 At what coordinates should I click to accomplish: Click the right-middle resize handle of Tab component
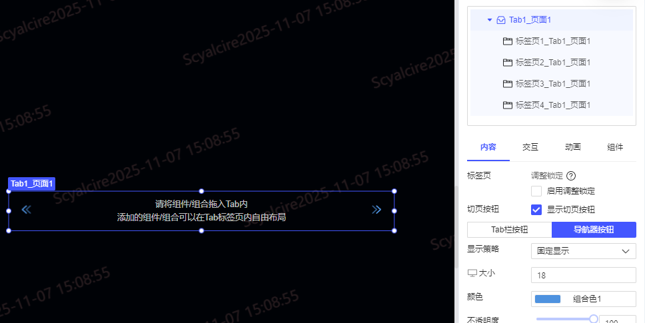pyautogui.click(x=394, y=211)
